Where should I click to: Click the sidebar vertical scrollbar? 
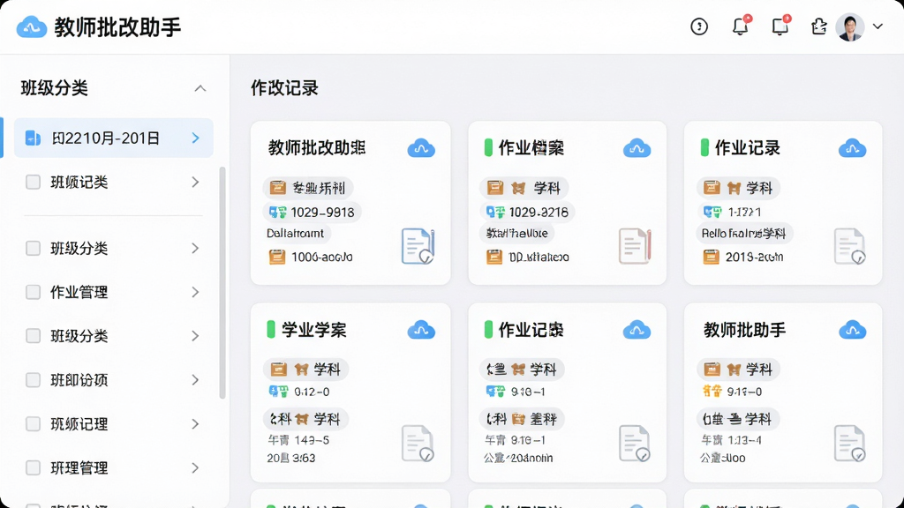pos(222,282)
